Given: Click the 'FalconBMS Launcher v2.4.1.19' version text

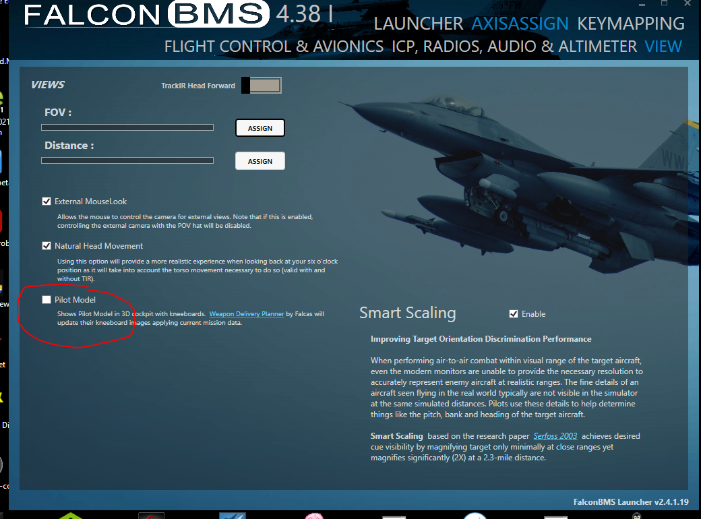Looking at the screenshot, I should [631, 502].
